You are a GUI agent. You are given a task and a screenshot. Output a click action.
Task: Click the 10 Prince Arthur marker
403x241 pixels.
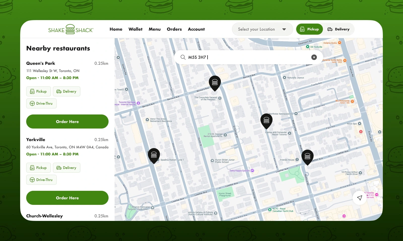point(360,173)
